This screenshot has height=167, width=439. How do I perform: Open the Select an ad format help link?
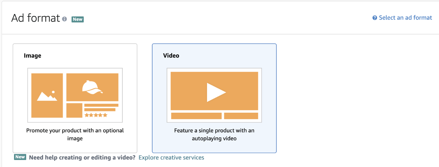click(x=405, y=18)
